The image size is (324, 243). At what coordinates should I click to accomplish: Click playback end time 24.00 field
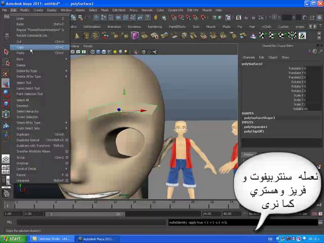(x=211, y=214)
